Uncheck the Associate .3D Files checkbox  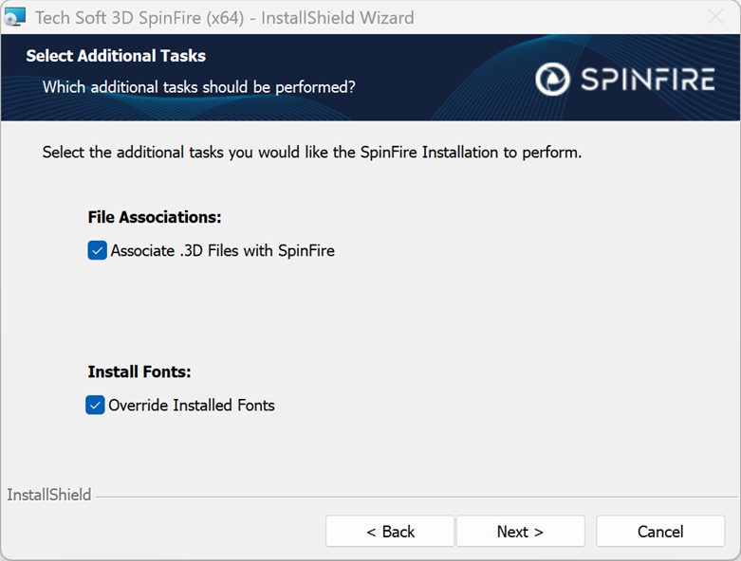pyautogui.click(x=97, y=251)
